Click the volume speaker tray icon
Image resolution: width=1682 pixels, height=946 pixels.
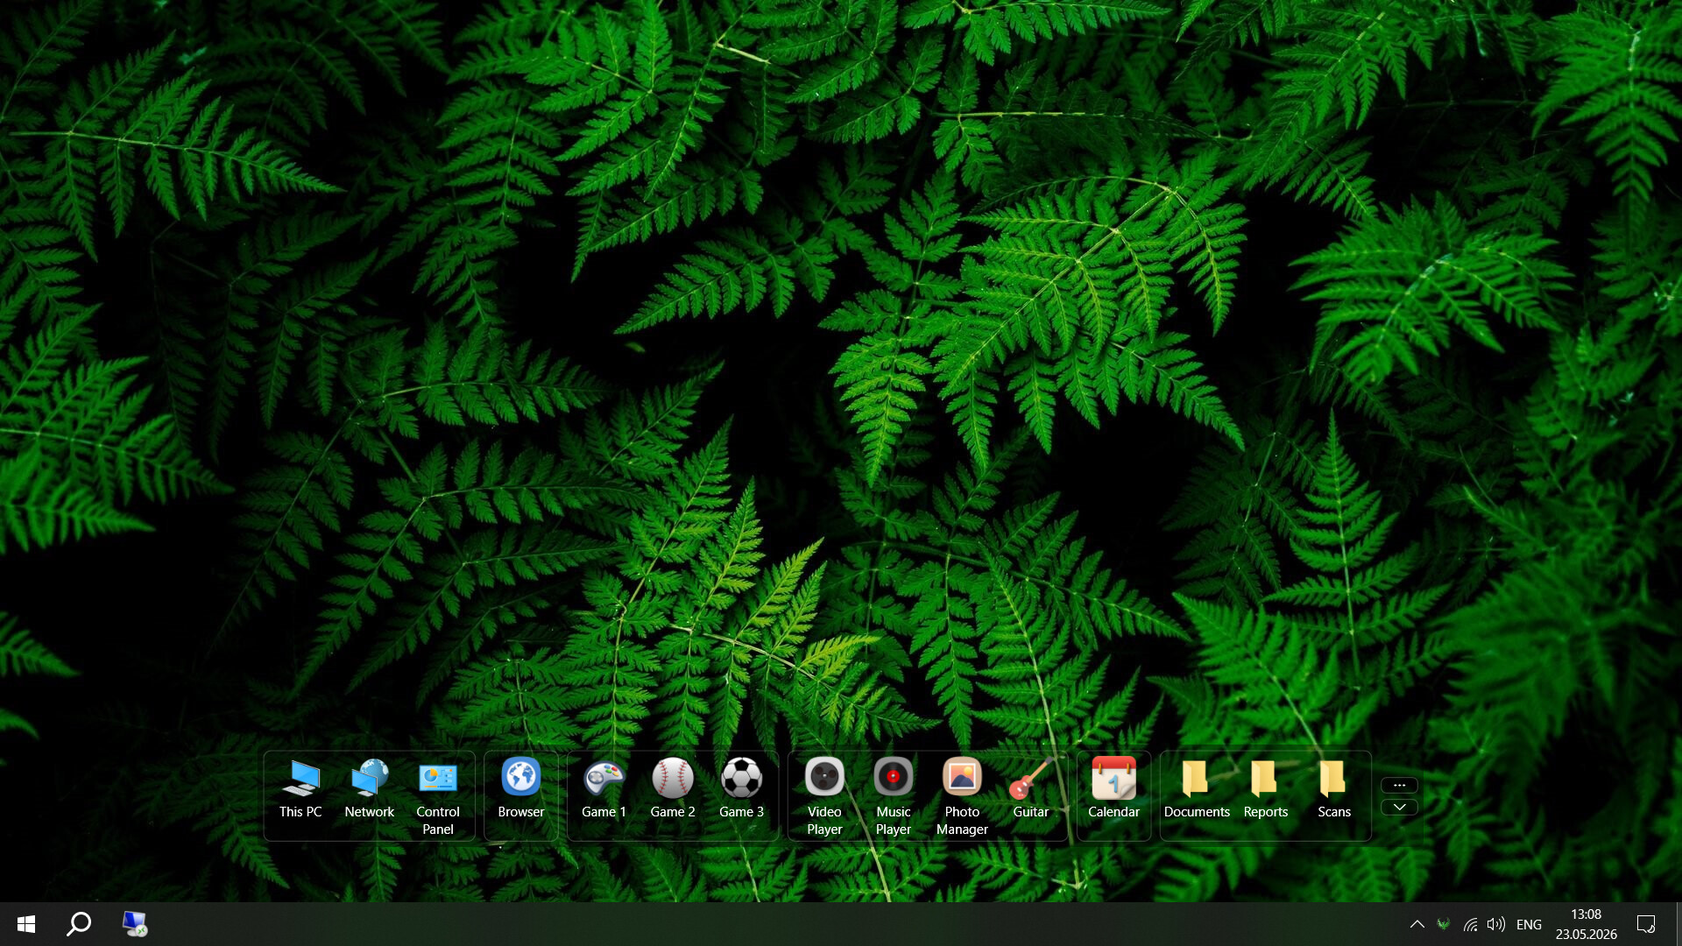click(1496, 924)
